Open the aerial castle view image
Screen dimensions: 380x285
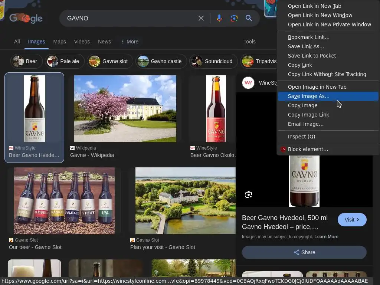[186, 201]
